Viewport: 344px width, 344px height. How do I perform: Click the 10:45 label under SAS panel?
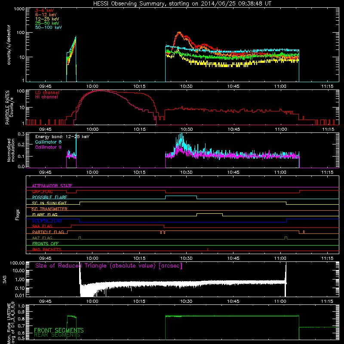[233, 301]
